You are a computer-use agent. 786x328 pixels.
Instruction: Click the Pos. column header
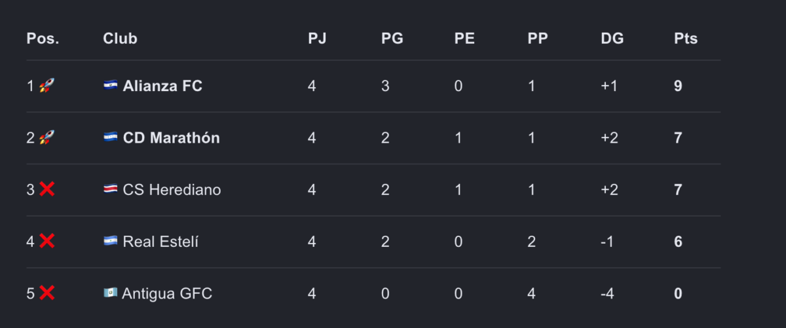tap(43, 39)
